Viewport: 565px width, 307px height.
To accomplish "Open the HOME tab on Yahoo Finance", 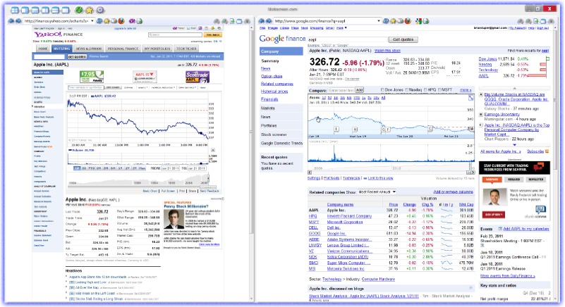I will click(43, 49).
